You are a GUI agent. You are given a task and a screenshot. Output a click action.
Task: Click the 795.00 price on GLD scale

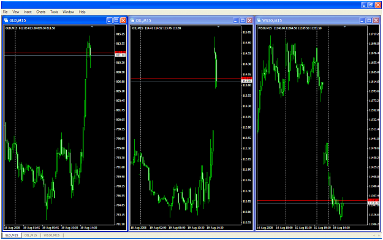click(x=121, y=148)
